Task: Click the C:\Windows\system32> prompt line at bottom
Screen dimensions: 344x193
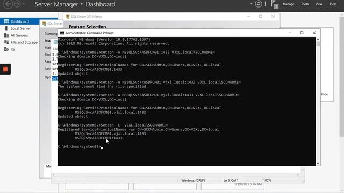Action: click(x=80, y=146)
